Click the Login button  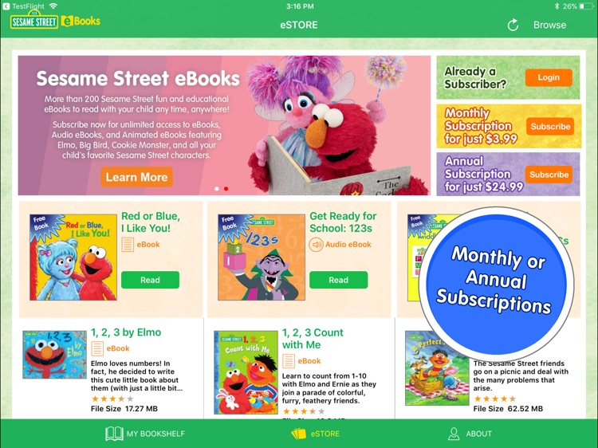549,77
